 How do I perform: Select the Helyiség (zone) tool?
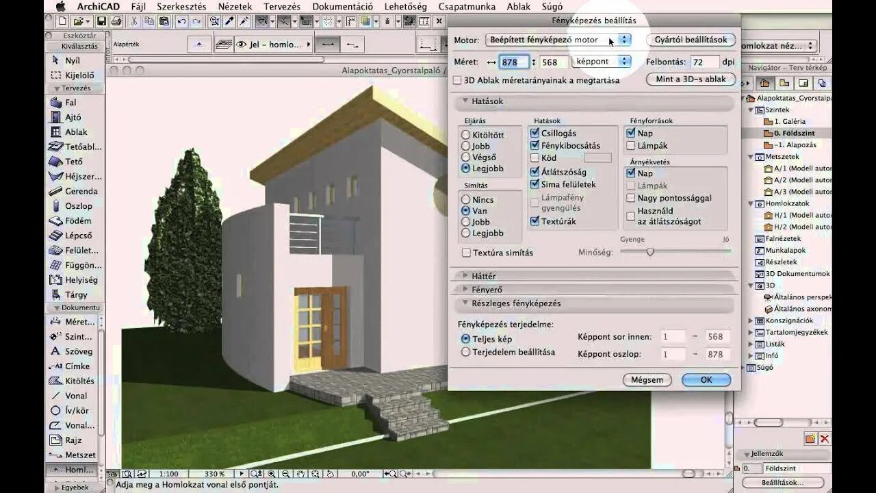(x=73, y=279)
